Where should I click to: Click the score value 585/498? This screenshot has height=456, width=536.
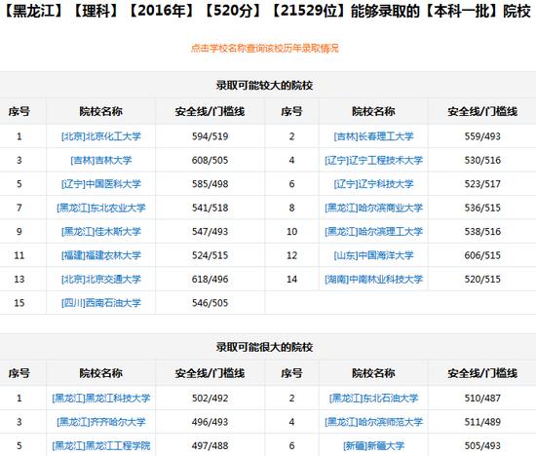click(210, 184)
